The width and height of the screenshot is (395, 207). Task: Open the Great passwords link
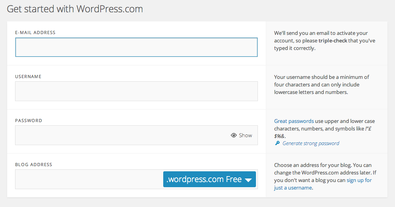[294, 121]
